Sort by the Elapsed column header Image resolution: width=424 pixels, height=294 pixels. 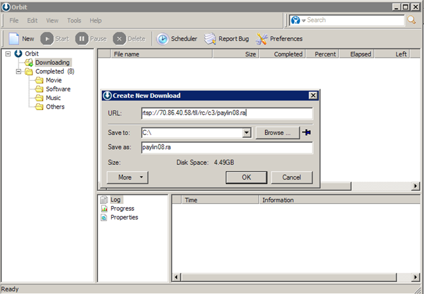[357, 54]
